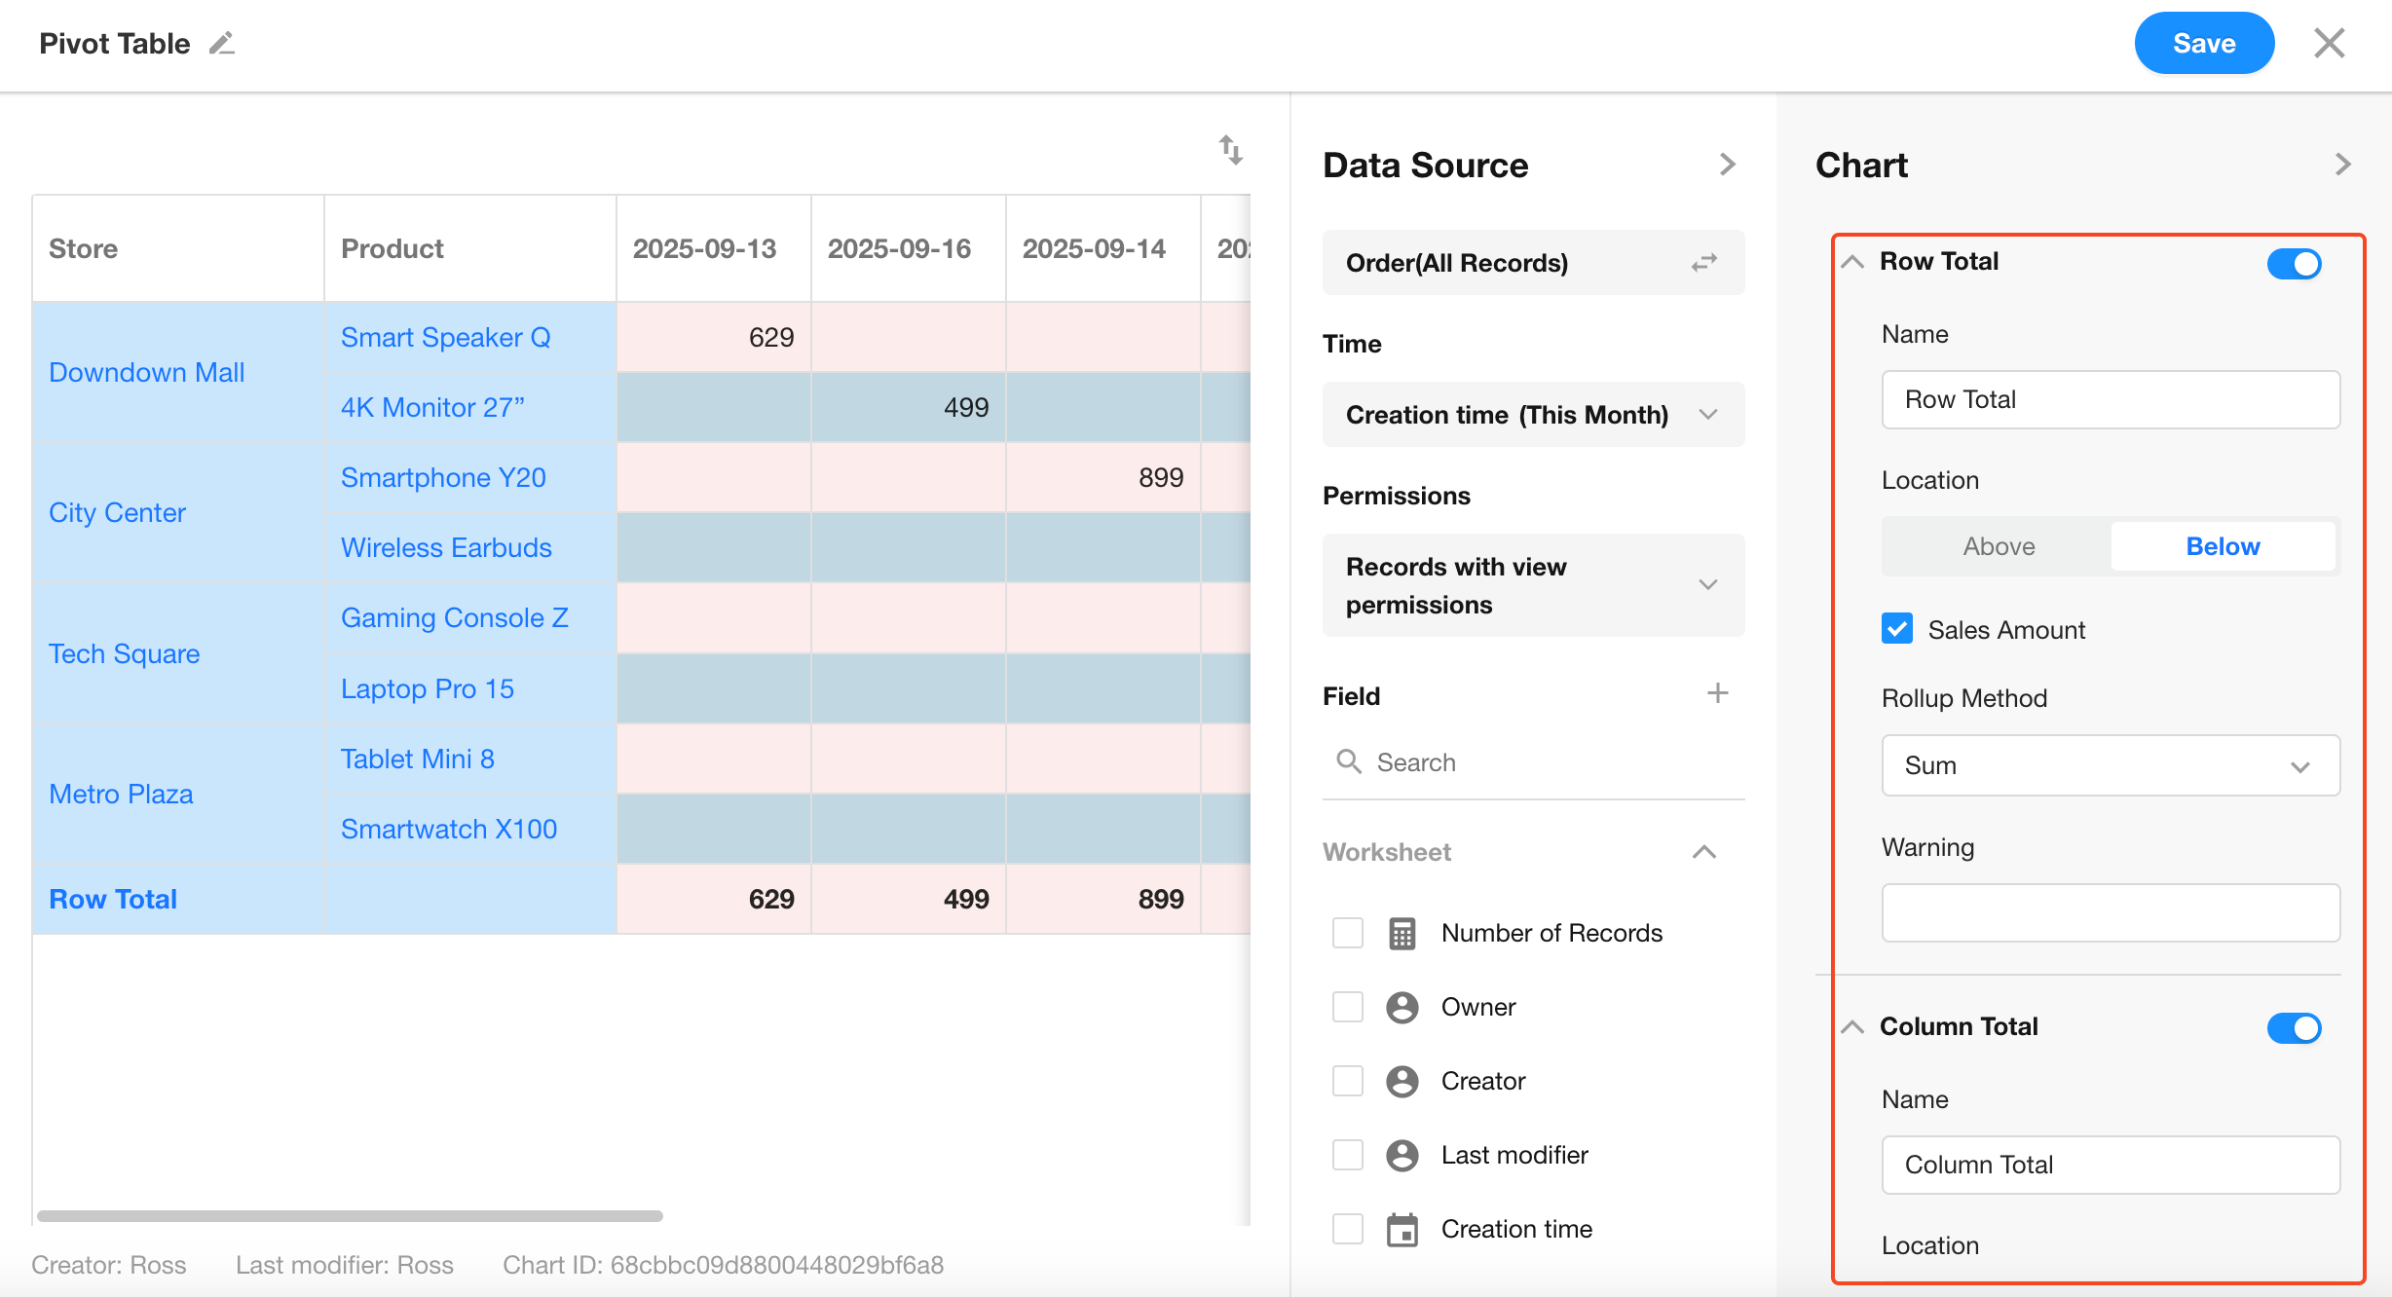This screenshot has height=1297, width=2392.
Task: Click the plus icon next to Field
Action: (x=1717, y=693)
